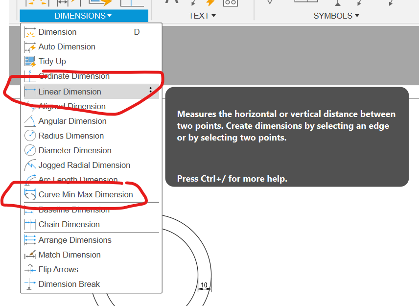Choose Tidy Up in the menu
The width and height of the screenshot is (419, 306).
[x=92, y=62]
